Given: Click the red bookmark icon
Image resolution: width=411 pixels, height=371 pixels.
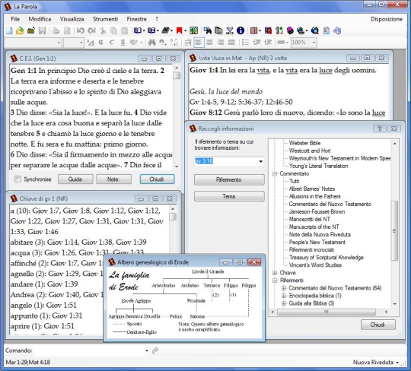Looking at the screenshot, I should (x=180, y=30).
